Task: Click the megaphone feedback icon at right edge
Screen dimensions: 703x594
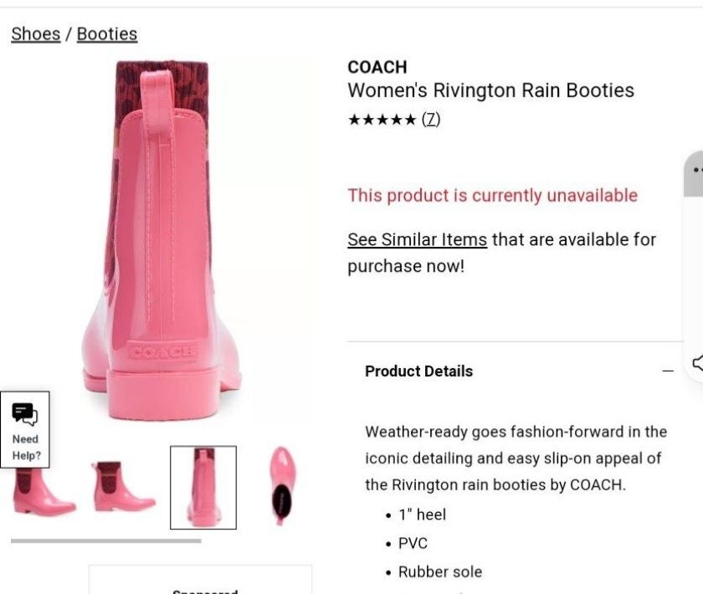Action: pos(698,363)
